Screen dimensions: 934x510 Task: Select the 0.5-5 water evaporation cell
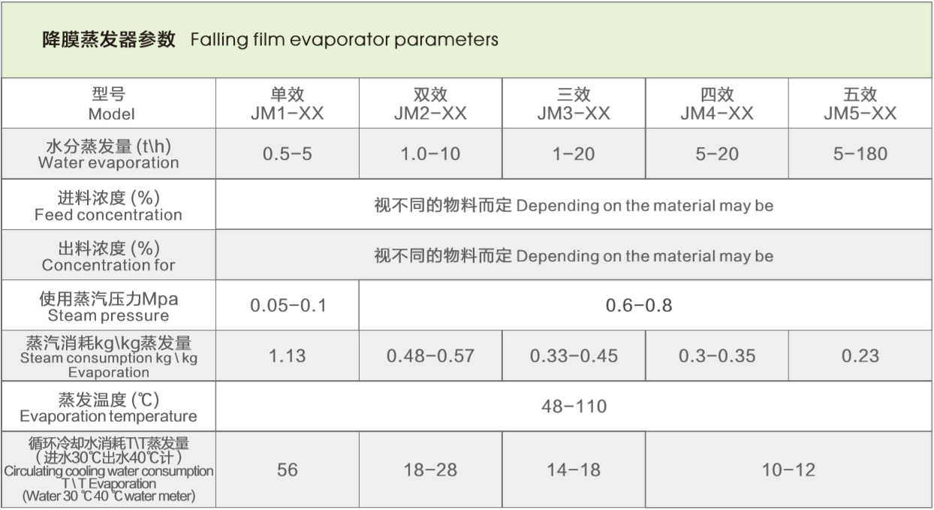287,154
